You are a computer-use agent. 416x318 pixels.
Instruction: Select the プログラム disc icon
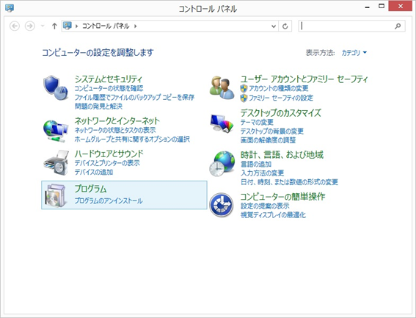coord(56,195)
